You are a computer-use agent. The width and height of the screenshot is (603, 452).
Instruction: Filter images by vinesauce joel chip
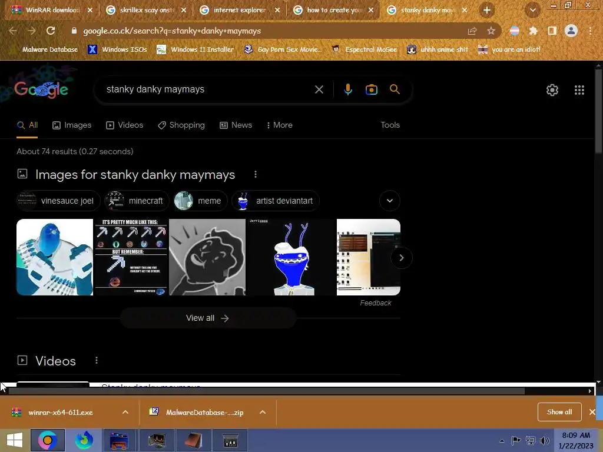(58, 201)
